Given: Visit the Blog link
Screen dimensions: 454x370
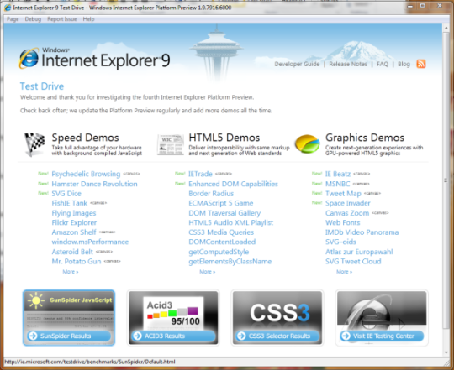Looking at the screenshot, I should point(404,64).
